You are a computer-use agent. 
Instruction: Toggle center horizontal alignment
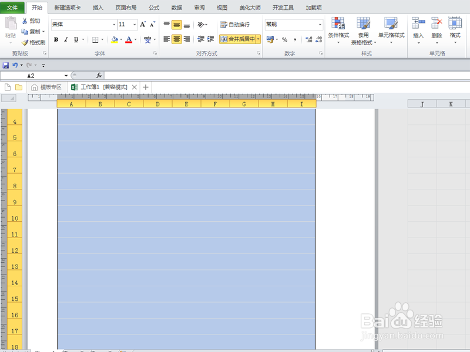click(177, 39)
